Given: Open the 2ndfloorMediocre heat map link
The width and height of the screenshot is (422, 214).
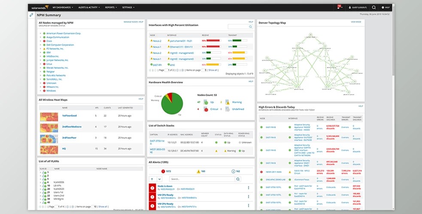Looking at the screenshot, I should click(x=72, y=127).
